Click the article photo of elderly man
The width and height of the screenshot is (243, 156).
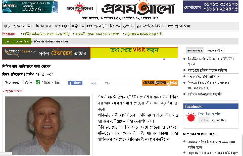(x=47, y=126)
